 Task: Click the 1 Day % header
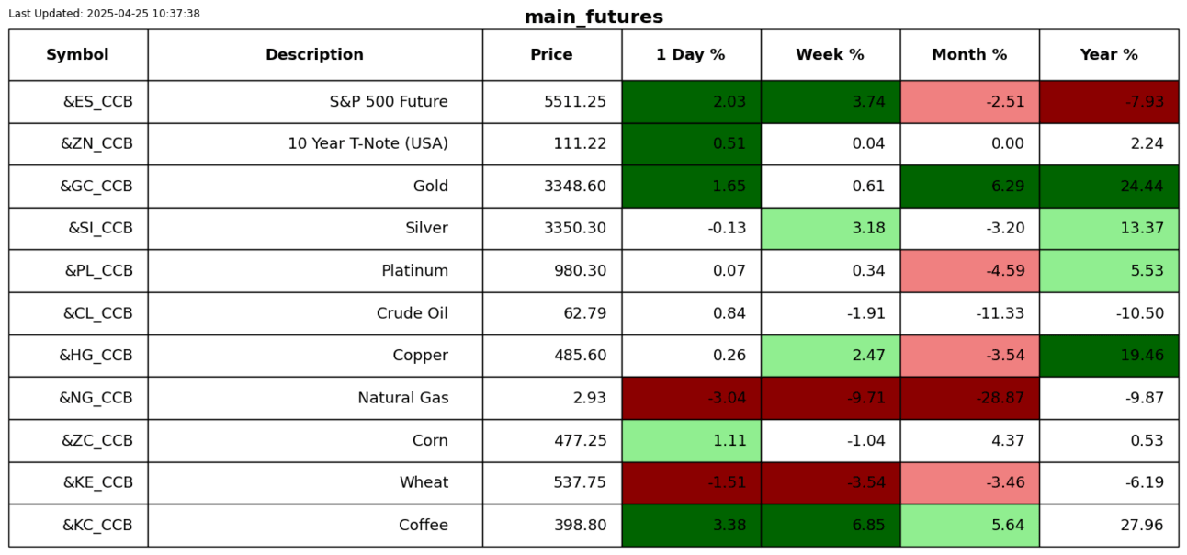pyautogui.click(x=691, y=55)
